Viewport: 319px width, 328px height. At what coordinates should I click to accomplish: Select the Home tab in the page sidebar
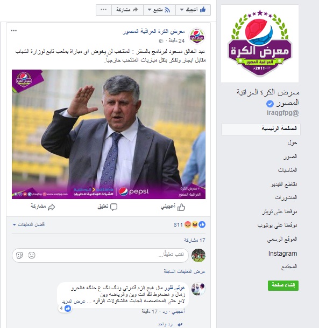click(x=261, y=129)
